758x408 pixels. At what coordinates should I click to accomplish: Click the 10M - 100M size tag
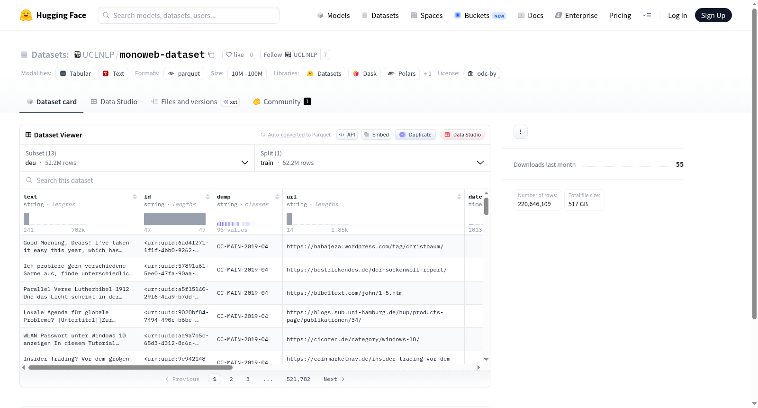pos(247,74)
